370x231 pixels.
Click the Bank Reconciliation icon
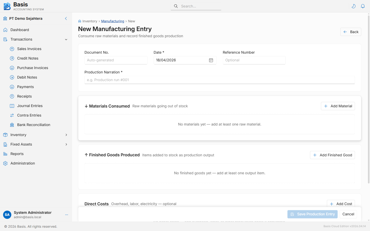point(12,125)
